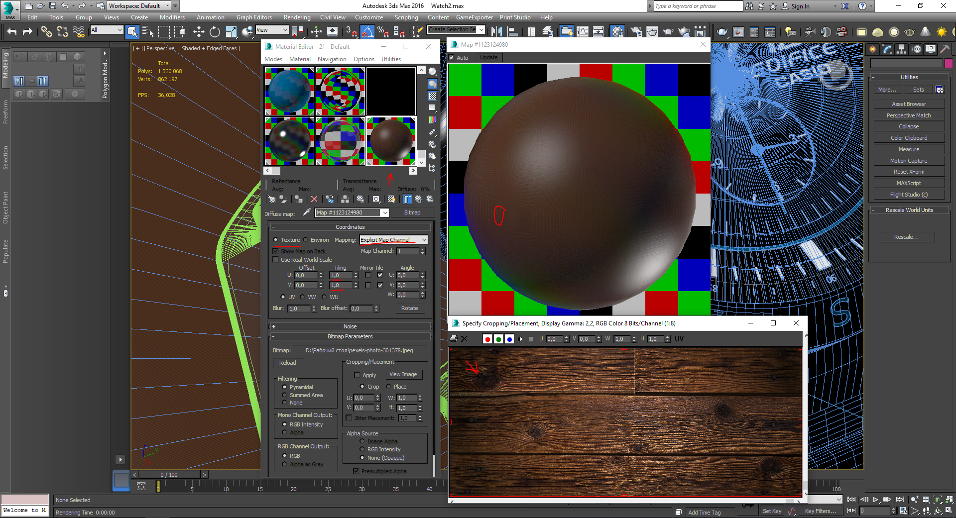Screen dimensions: 956x518
Task: Open the Rendering menu
Action: pyautogui.click(x=297, y=17)
